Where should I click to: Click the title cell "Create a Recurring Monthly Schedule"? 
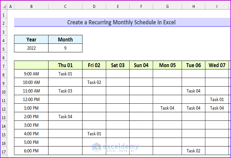point(121,22)
